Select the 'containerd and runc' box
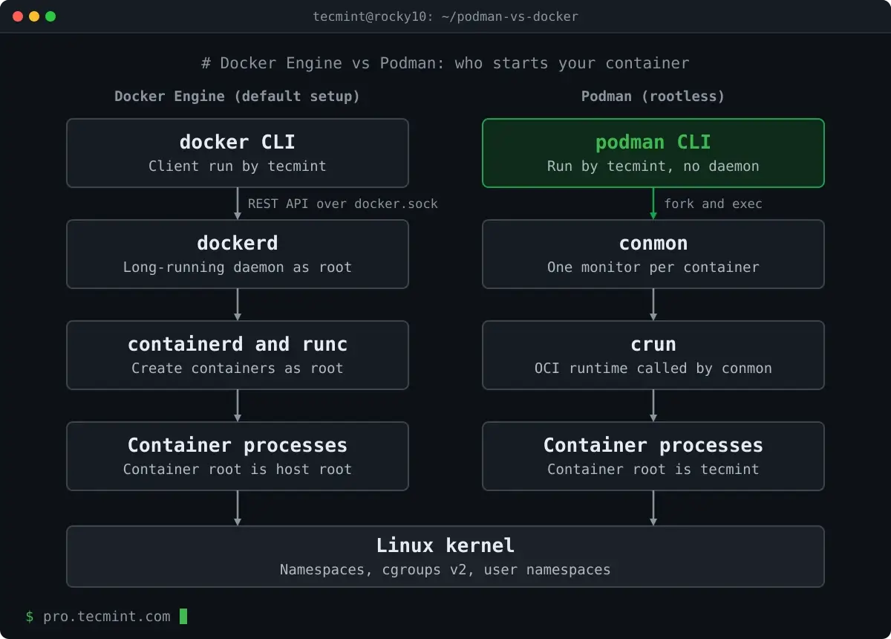Screen dimensions: 891x639 [x=238, y=355]
